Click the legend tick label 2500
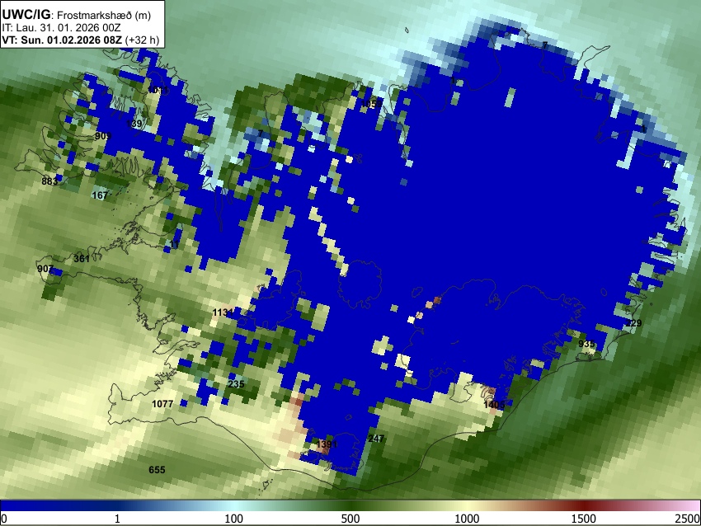Screen dimensions: 701x526 (x=688, y=519)
